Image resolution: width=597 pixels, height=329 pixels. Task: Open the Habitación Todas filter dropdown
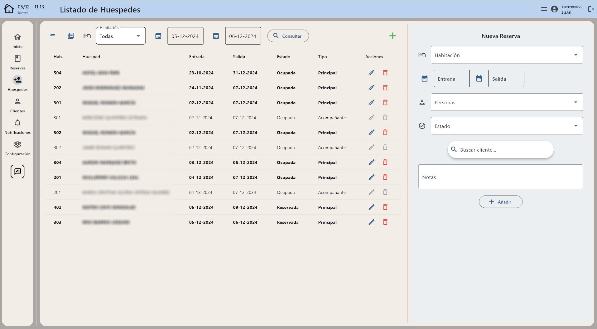coord(121,36)
